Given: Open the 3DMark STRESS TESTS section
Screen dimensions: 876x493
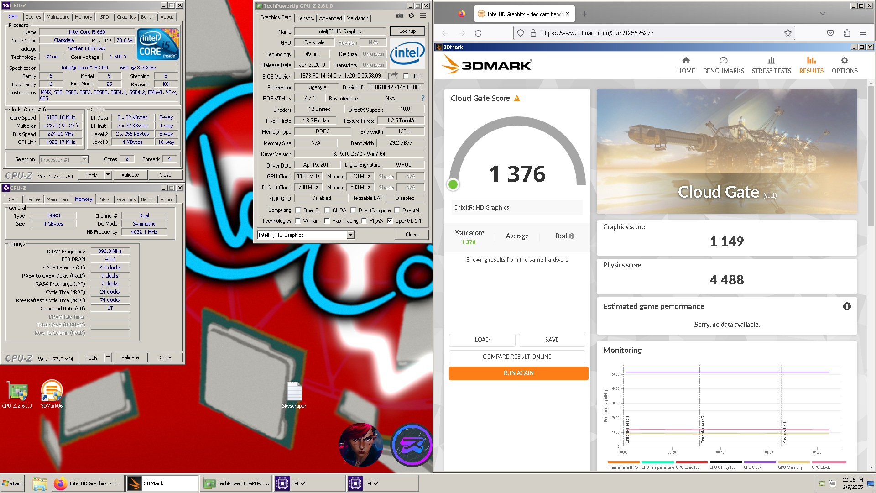Looking at the screenshot, I should [x=771, y=65].
